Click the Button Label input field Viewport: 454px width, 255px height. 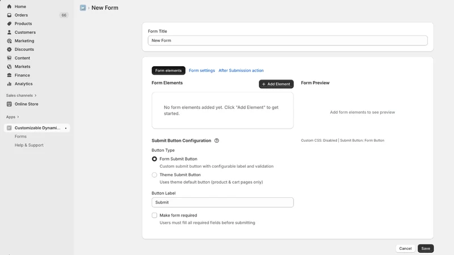pyautogui.click(x=222, y=202)
